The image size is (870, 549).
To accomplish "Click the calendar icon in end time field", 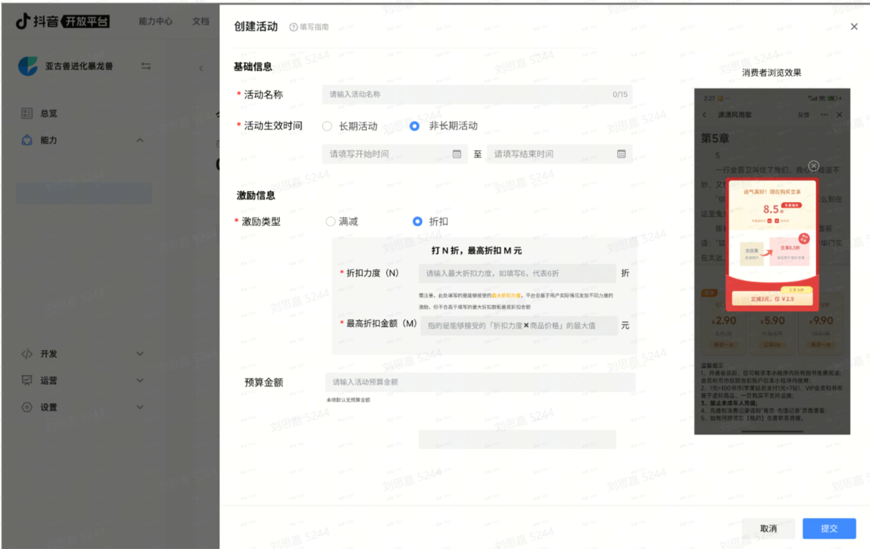I will 621,154.
